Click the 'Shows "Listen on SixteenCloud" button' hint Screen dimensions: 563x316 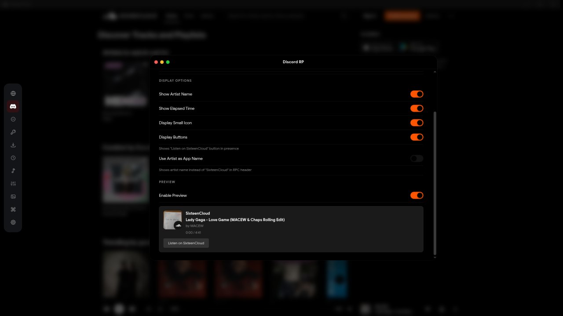199,149
